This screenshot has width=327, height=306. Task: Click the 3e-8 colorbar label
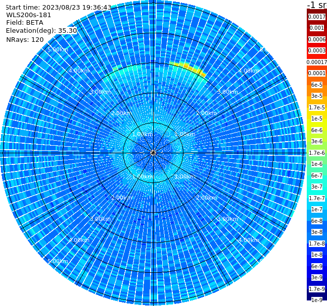[317, 232]
